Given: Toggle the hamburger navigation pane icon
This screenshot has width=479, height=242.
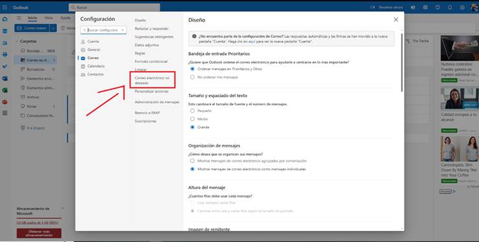Looking at the screenshot, I should [x=19, y=18].
